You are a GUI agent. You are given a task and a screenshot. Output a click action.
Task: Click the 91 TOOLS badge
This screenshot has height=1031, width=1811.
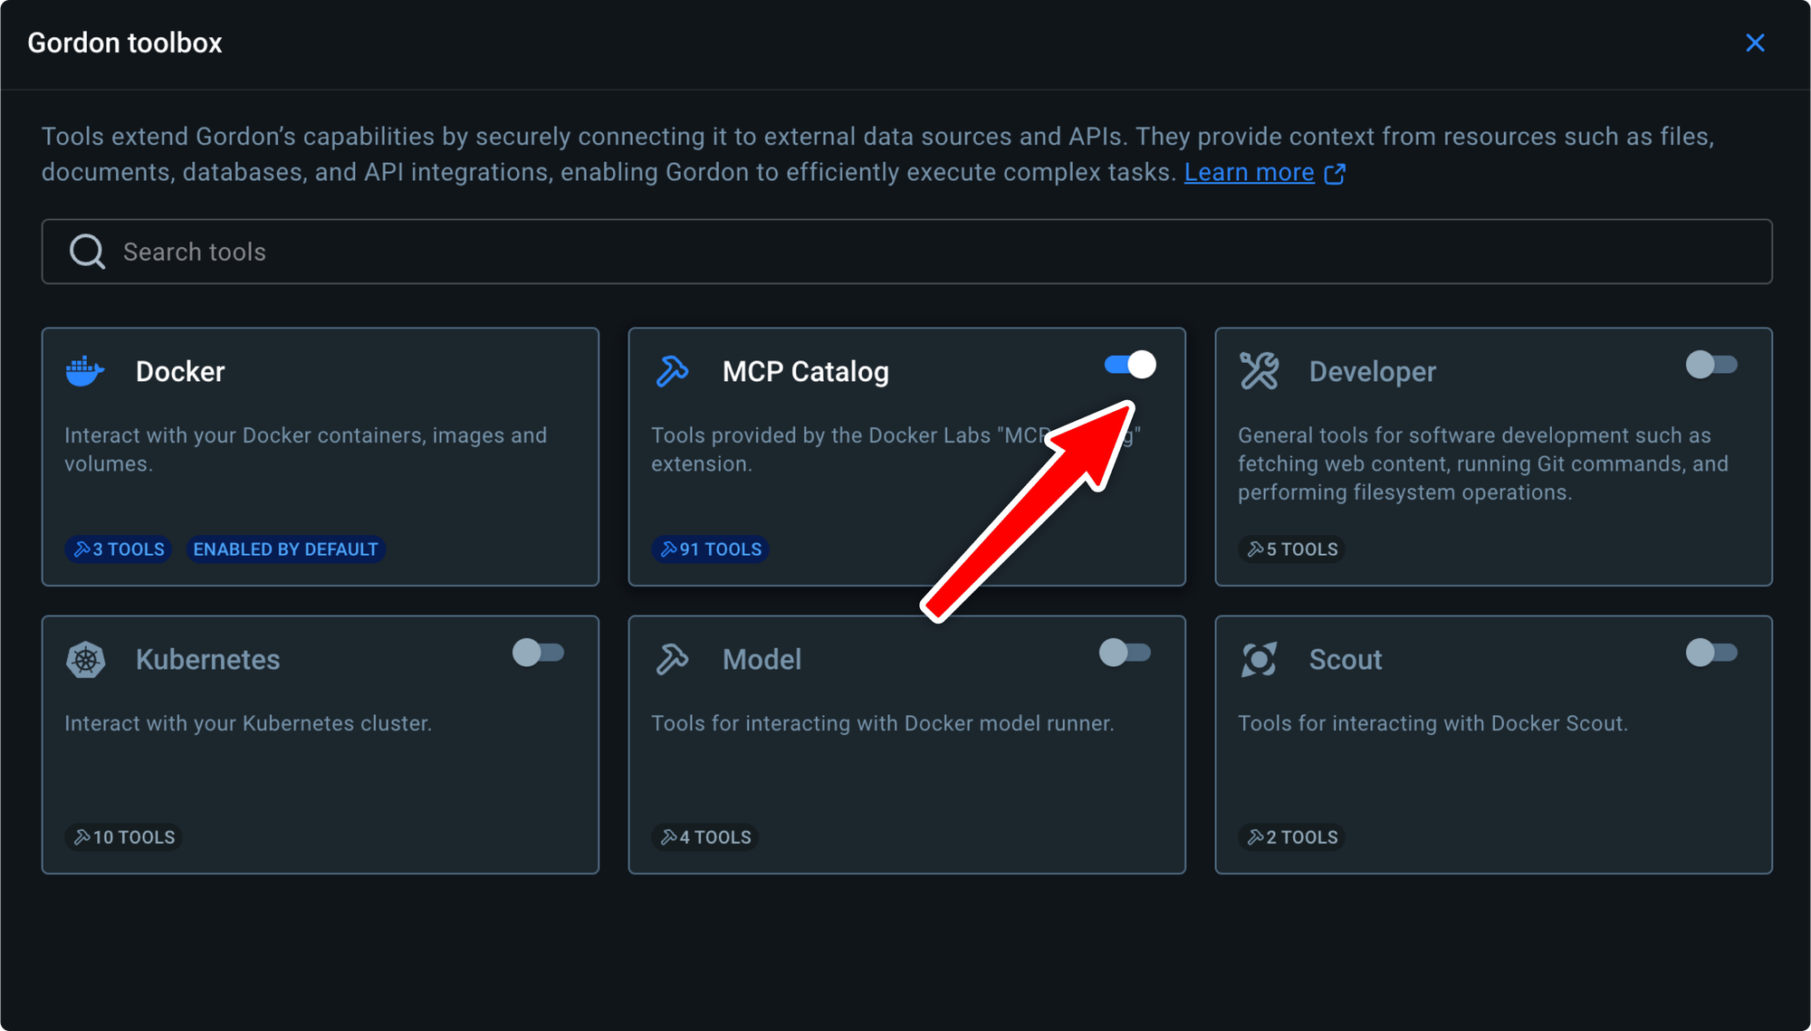(710, 549)
